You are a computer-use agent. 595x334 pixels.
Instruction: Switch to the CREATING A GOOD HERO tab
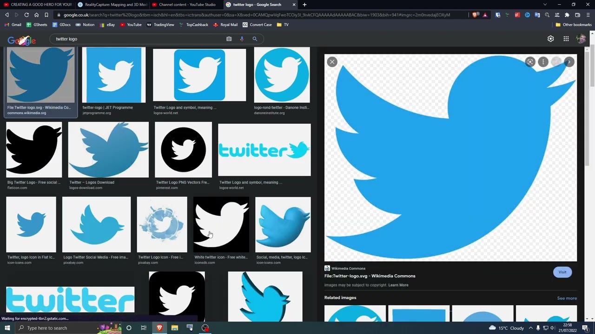37,5
